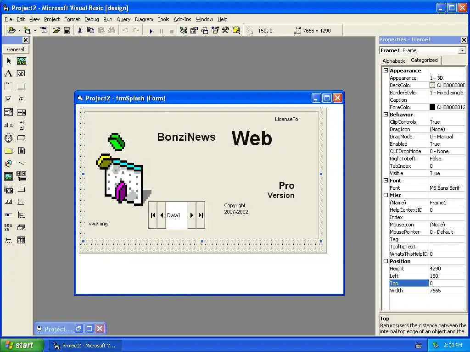470x352 pixels.
Task: Click the Cut scissors icon
Action: tap(80, 30)
